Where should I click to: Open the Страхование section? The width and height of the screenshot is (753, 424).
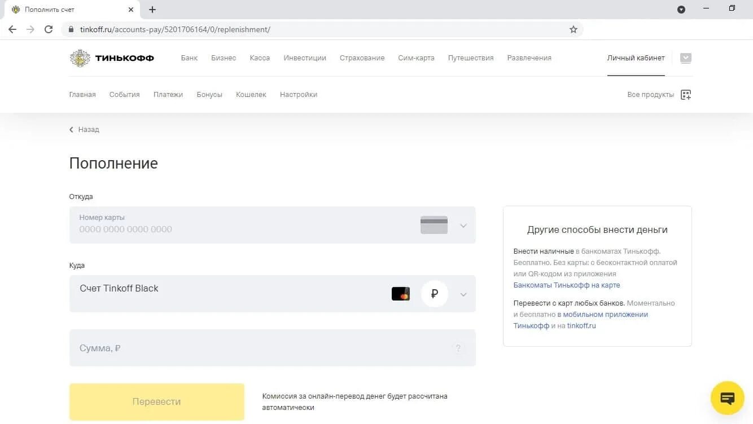362,58
